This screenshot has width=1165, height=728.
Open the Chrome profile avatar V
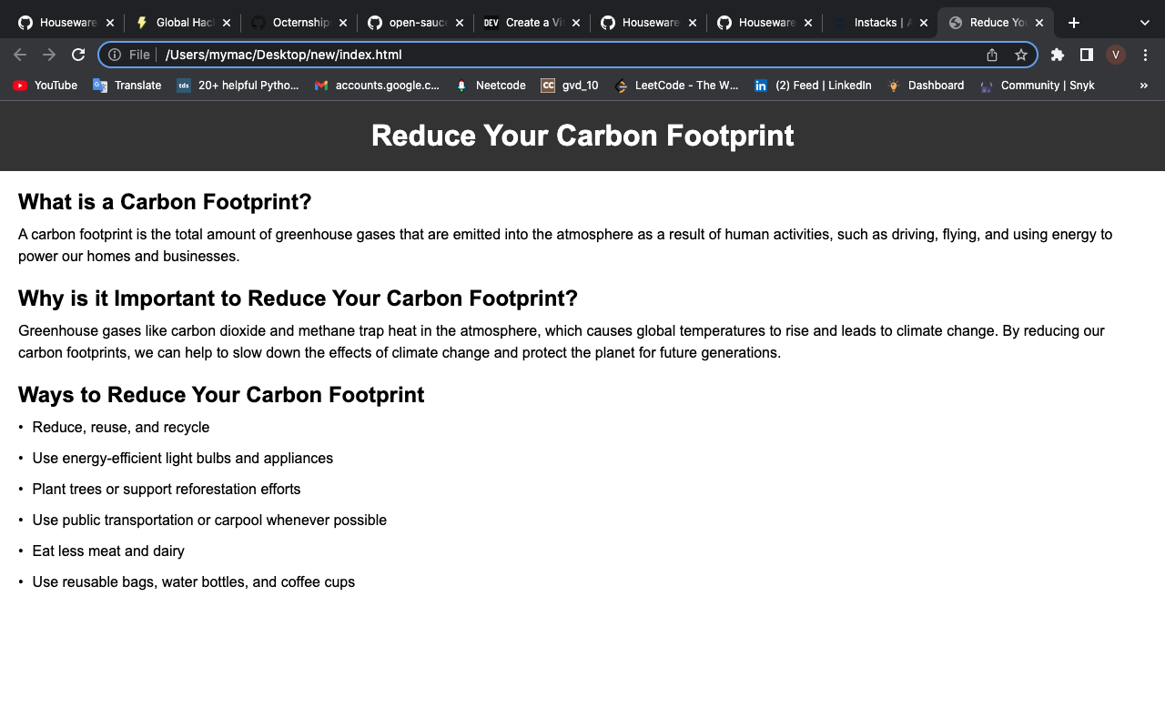[1115, 55]
